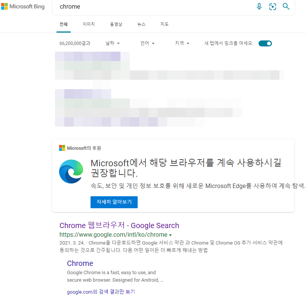Click the 자세히 알아보기 button
306x297 pixels.
[114, 202]
